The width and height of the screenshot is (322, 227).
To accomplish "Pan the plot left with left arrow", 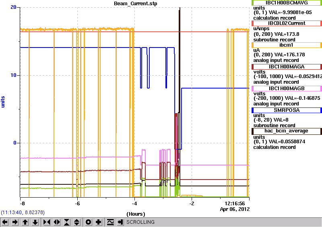I will point(5,222).
